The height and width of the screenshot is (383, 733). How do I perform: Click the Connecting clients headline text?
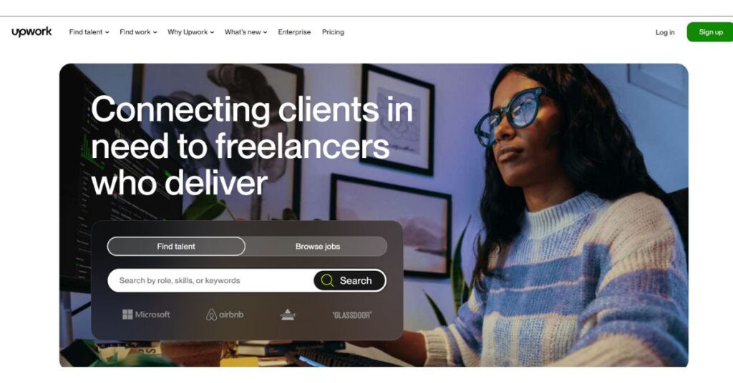pos(252,146)
